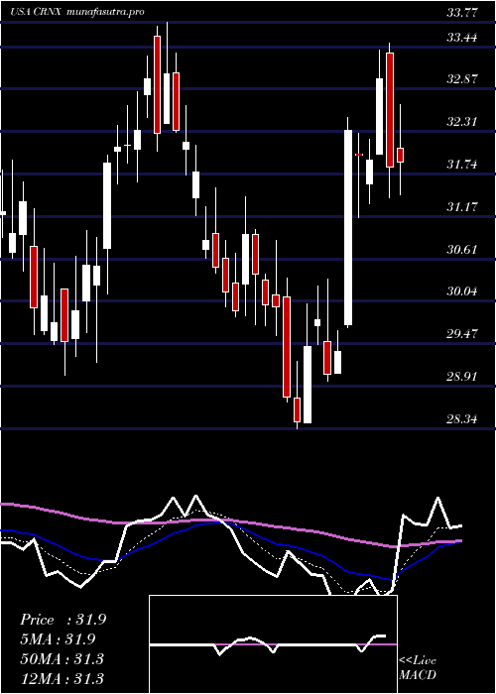Select the 33.44 price axis label

pyautogui.click(x=462, y=38)
